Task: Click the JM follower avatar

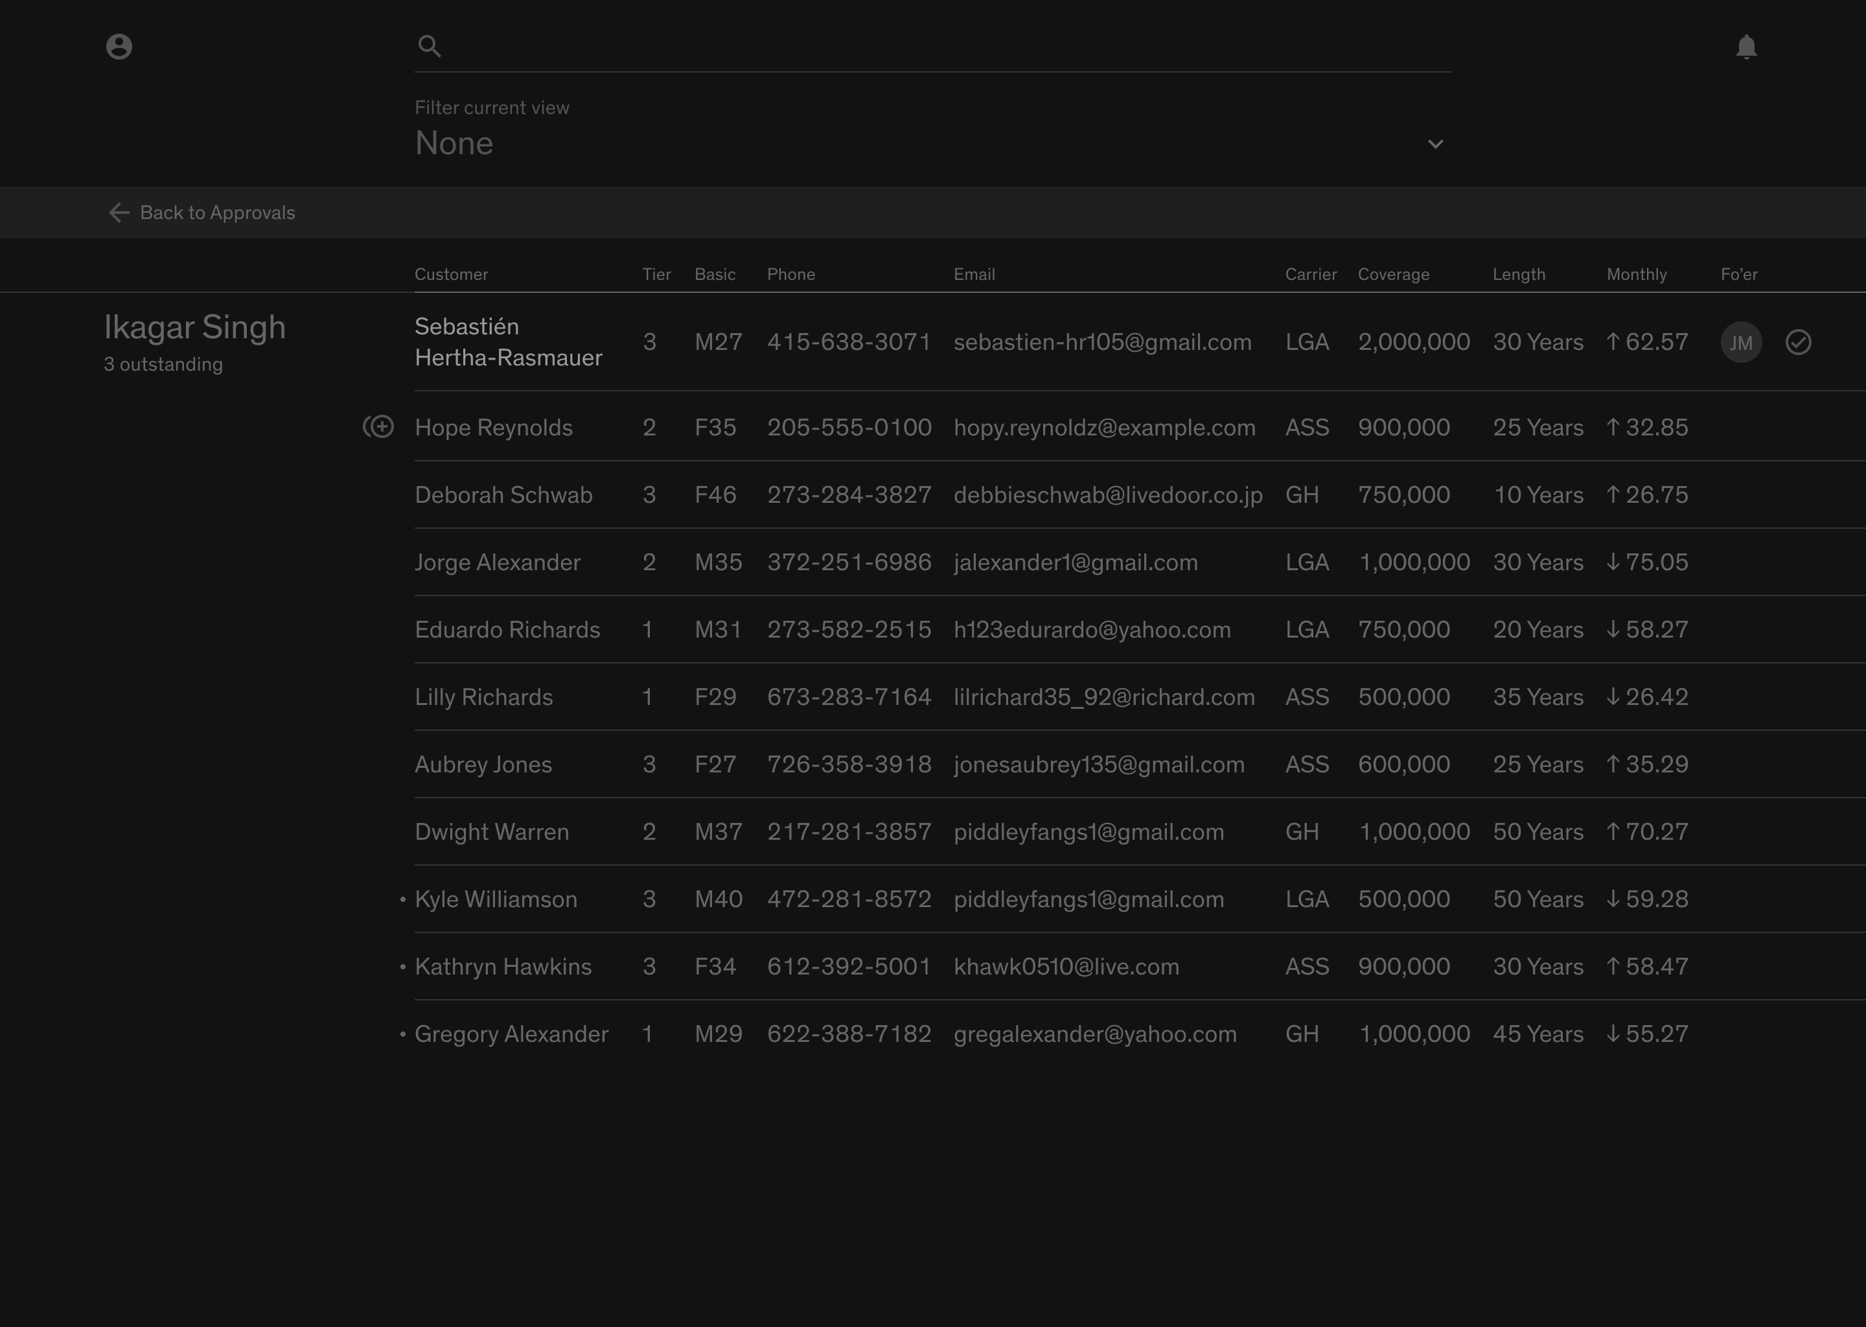Action: click(x=1740, y=342)
